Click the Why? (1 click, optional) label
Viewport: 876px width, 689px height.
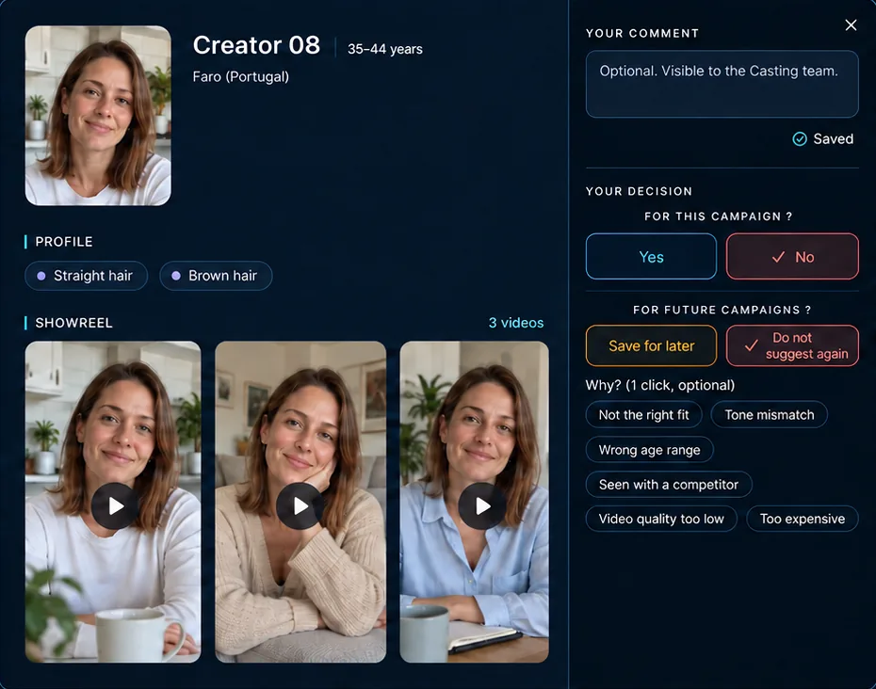[659, 385]
